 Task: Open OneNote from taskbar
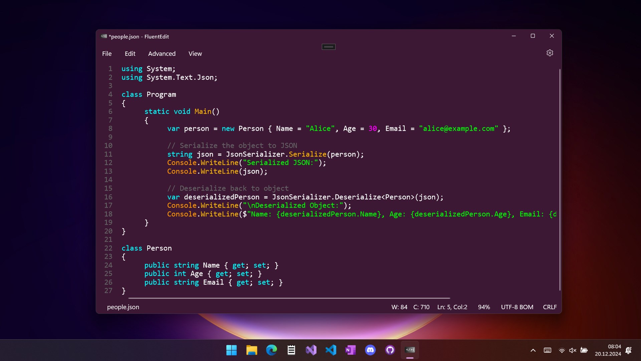point(350,350)
